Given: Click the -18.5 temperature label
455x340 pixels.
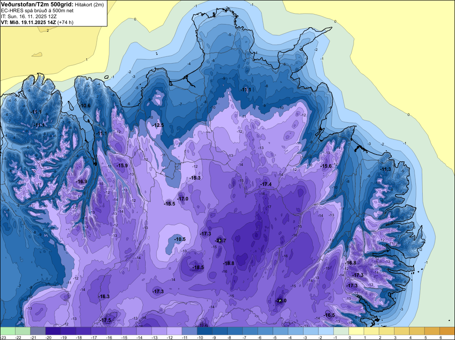Looking at the screenshot, I should 198,268.
